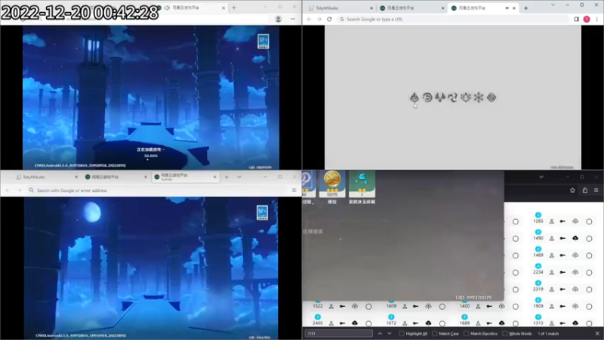The height and width of the screenshot is (340, 604).
Task: Select radio button for entry 1909
Action: coord(589,307)
